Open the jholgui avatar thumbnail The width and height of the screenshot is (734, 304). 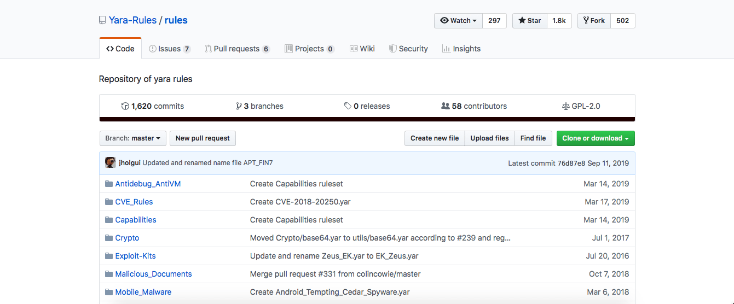pos(111,163)
